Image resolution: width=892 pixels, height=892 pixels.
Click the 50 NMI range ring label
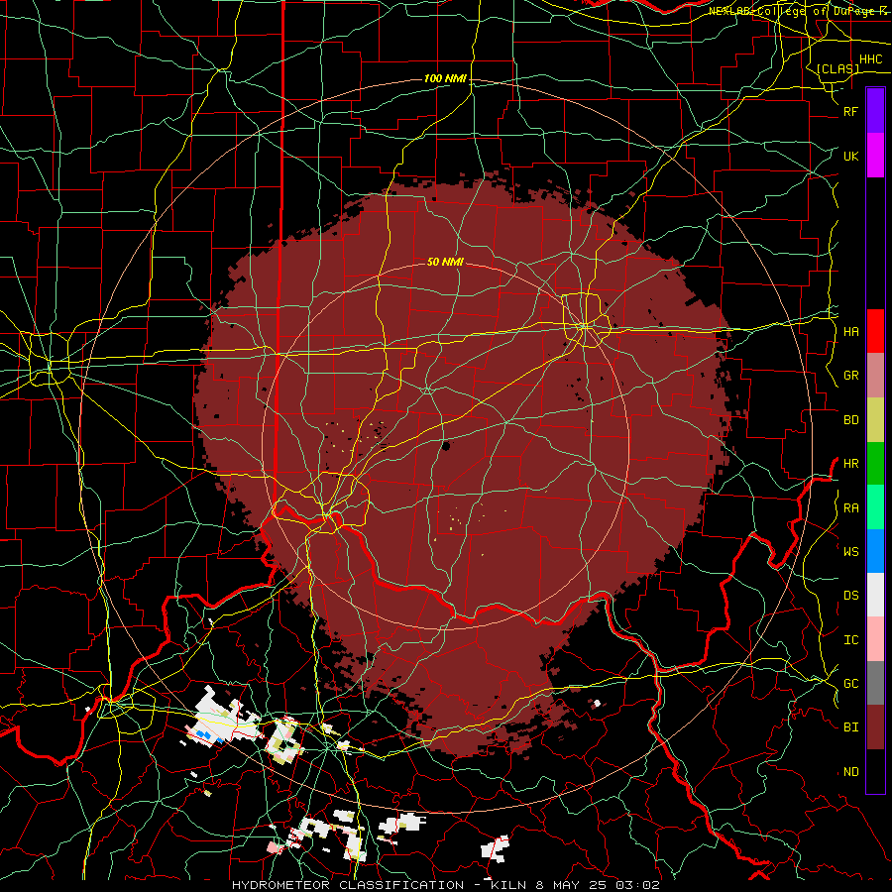pyautogui.click(x=445, y=262)
